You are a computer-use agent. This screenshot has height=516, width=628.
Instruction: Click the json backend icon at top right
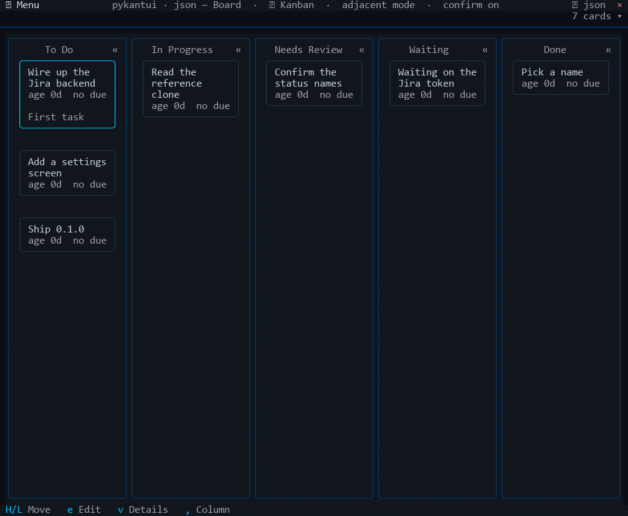coord(574,5)
